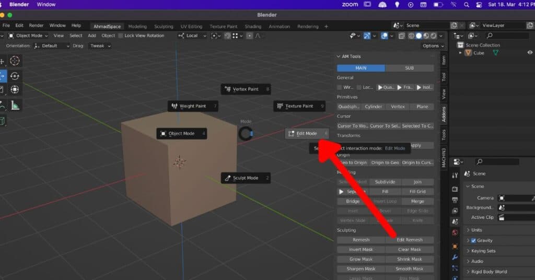Uncheck the Gravity checkbox

[x=473, y=241]
